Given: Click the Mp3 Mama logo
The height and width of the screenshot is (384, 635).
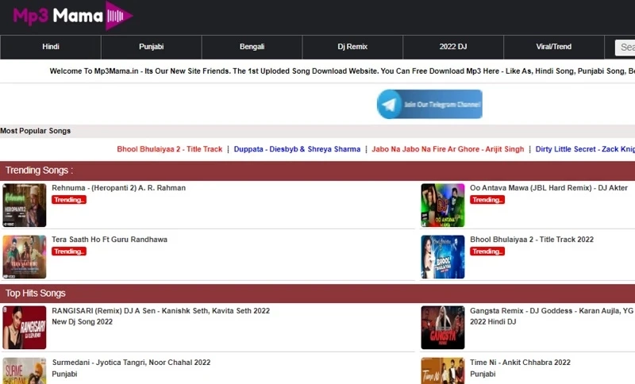Looking at the screenshot, I should 71,16.
